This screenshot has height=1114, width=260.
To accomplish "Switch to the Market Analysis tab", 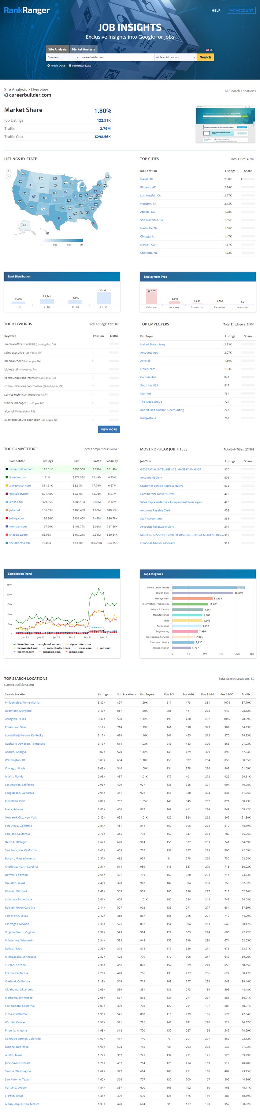I will coord(84,49).
